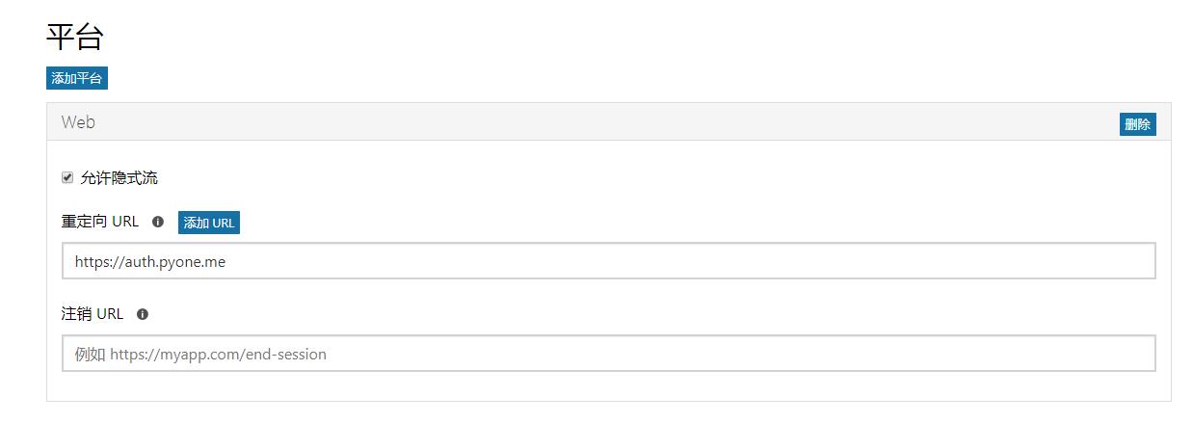Click the 例如 placeholder text in logout field
The image size is (1193, 423).
pyautogui.click(x=90, y=354)
